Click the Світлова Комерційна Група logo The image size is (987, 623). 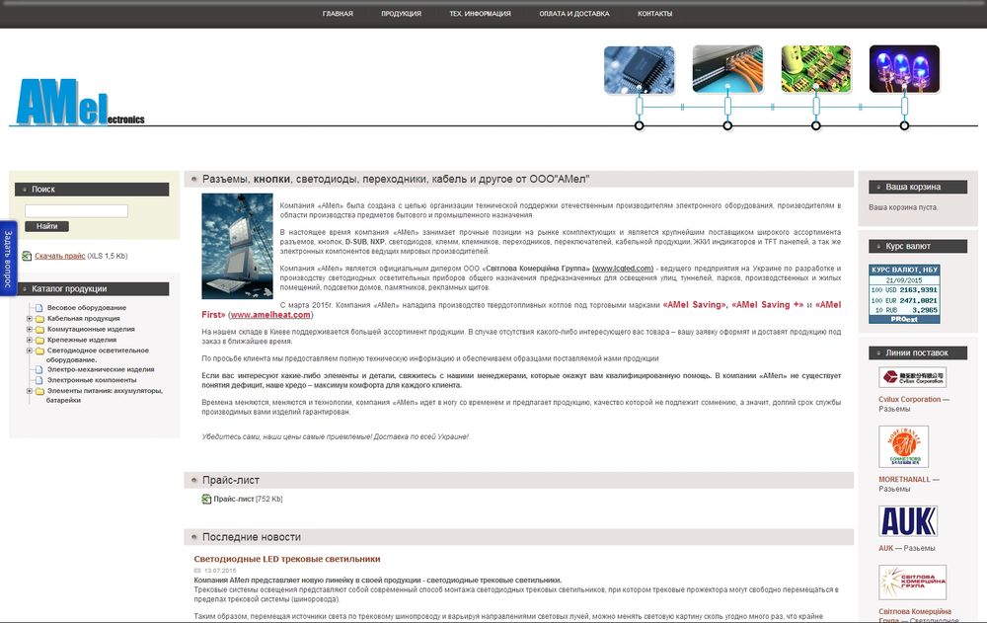(913, 583)
